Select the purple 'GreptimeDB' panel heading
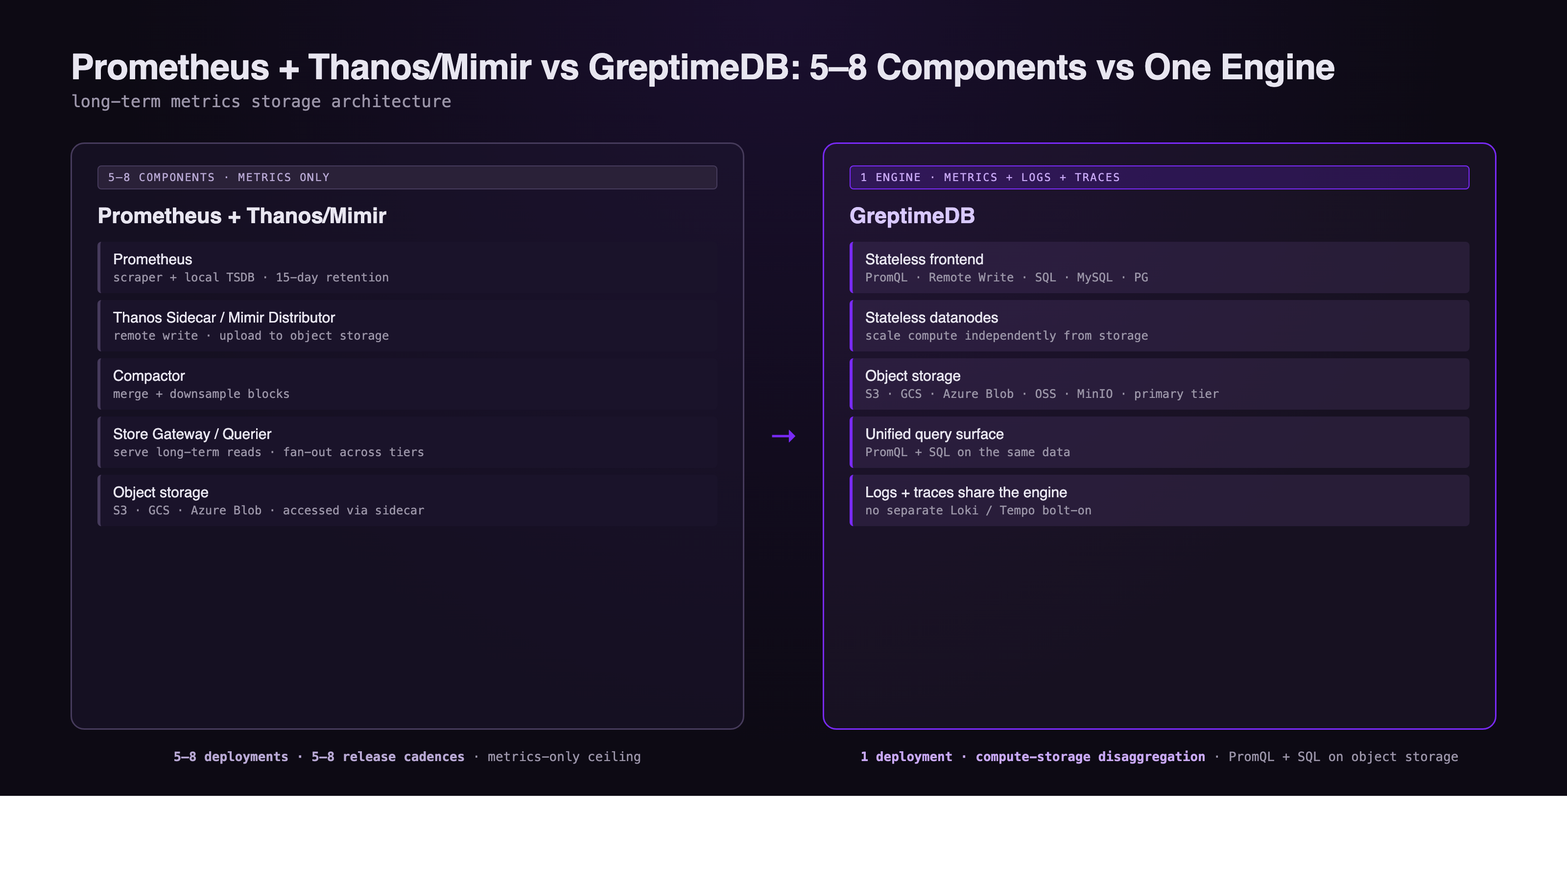Screen dimensions: 1567x881 [x=912, y=216]
